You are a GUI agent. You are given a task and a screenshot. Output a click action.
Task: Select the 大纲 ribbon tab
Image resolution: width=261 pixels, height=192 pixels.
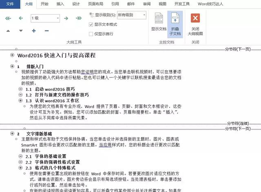pos(29,4)
